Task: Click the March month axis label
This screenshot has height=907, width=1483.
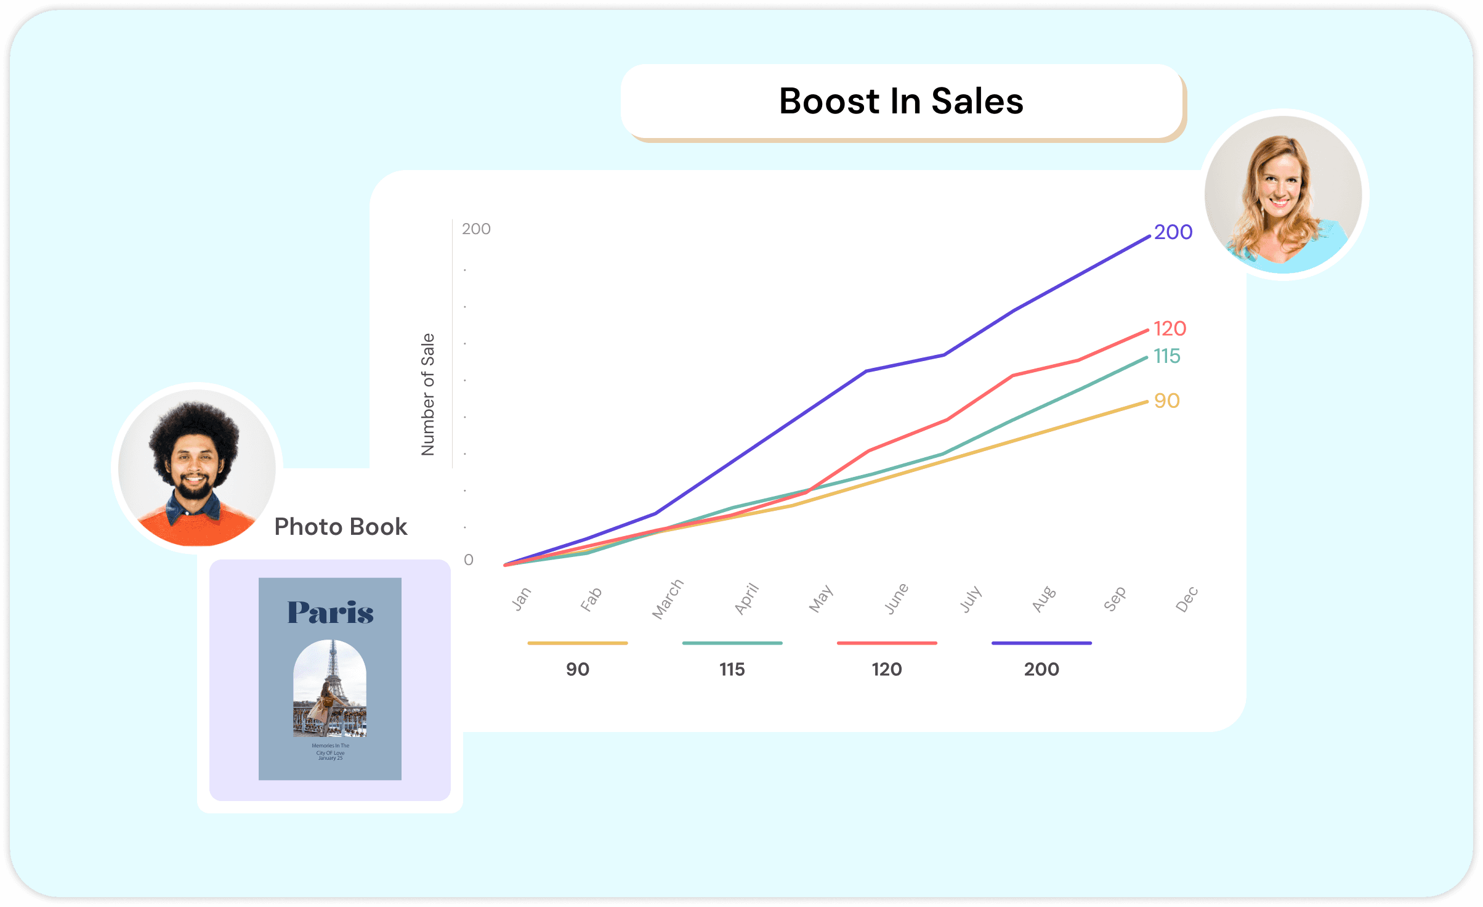Action: point(668,599)
